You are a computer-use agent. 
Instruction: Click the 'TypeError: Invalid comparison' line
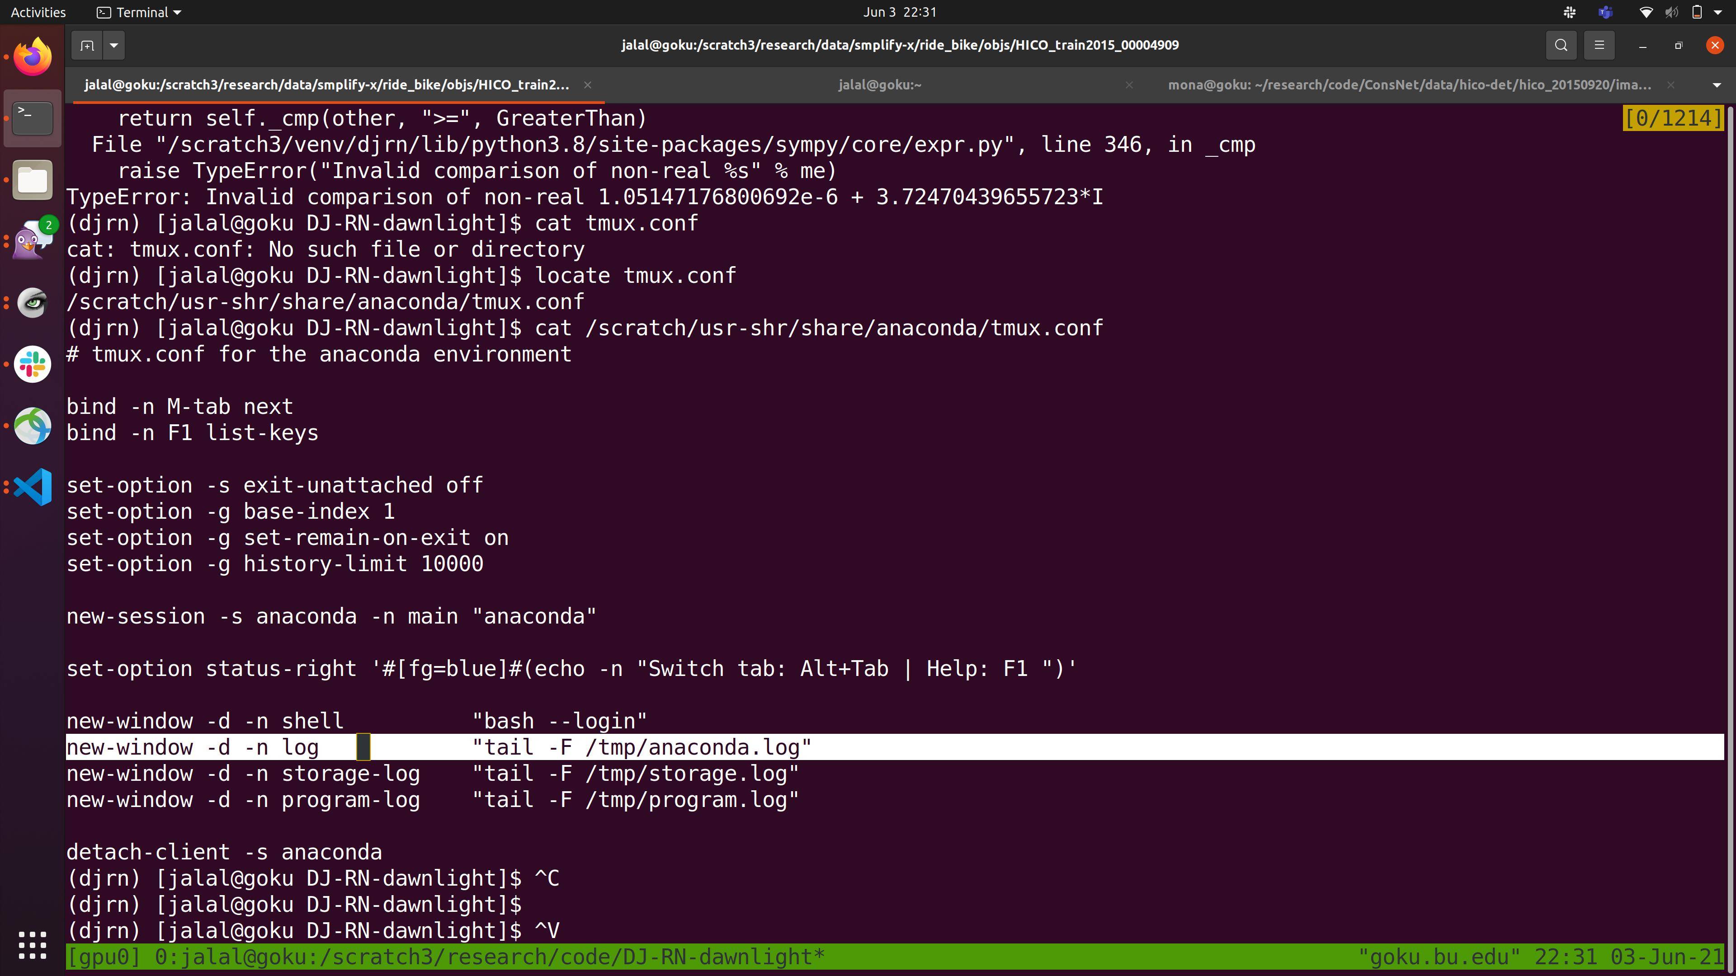coord(584,197)
